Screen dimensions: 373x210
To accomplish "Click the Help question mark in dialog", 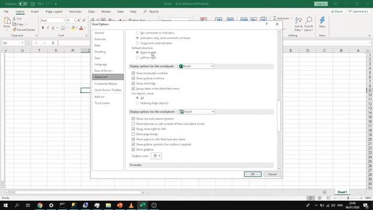I will pyautogui.click(x=267, y=24).
